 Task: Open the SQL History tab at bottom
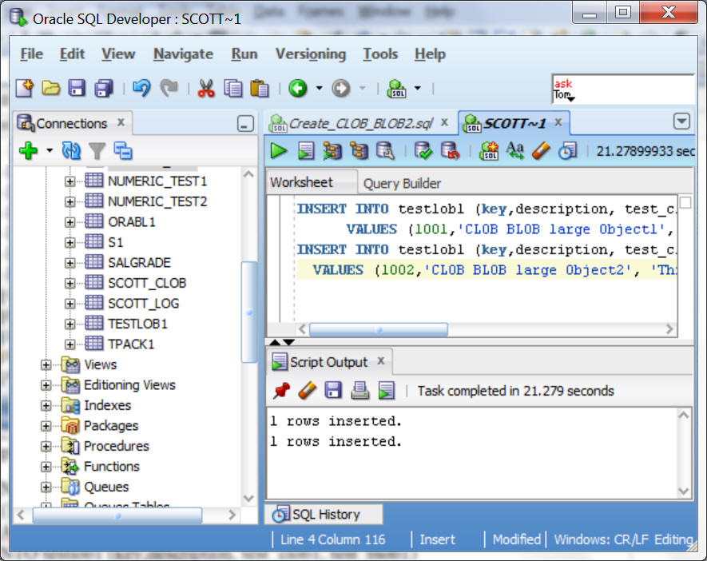click(324, 514)
